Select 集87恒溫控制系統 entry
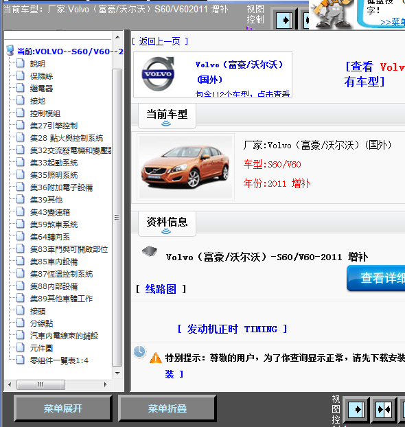405x427 pixels. (62, 274)
